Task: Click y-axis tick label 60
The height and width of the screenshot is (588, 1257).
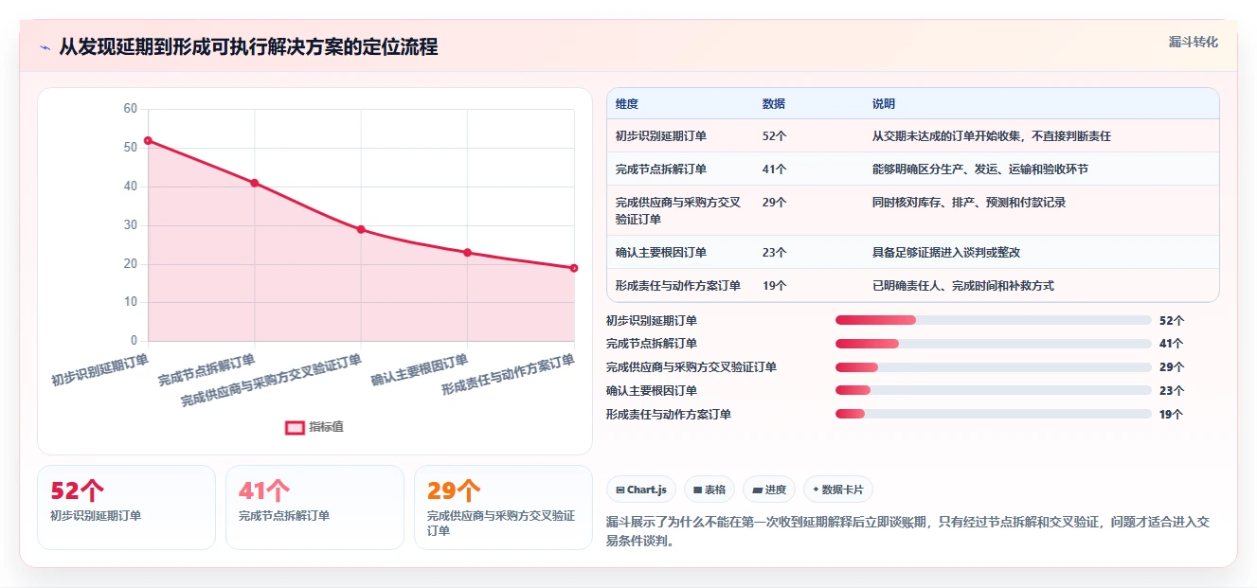Action: tap(131, 109)
